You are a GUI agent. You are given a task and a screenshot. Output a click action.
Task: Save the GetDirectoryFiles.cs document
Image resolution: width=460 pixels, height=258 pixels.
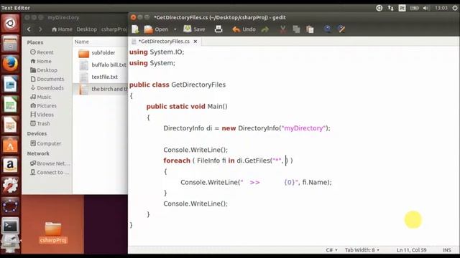(194, 29)
